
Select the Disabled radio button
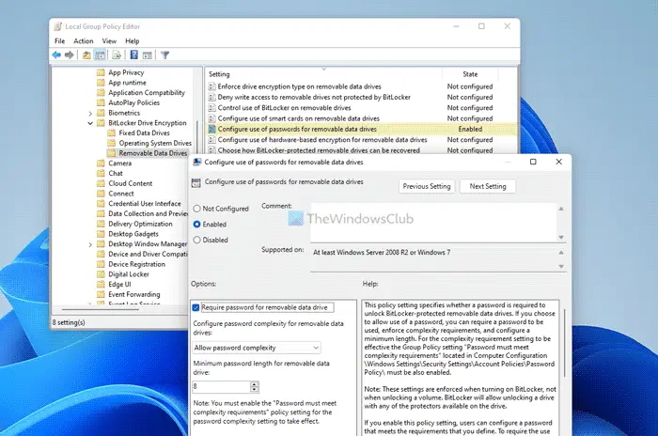(196, 240)
